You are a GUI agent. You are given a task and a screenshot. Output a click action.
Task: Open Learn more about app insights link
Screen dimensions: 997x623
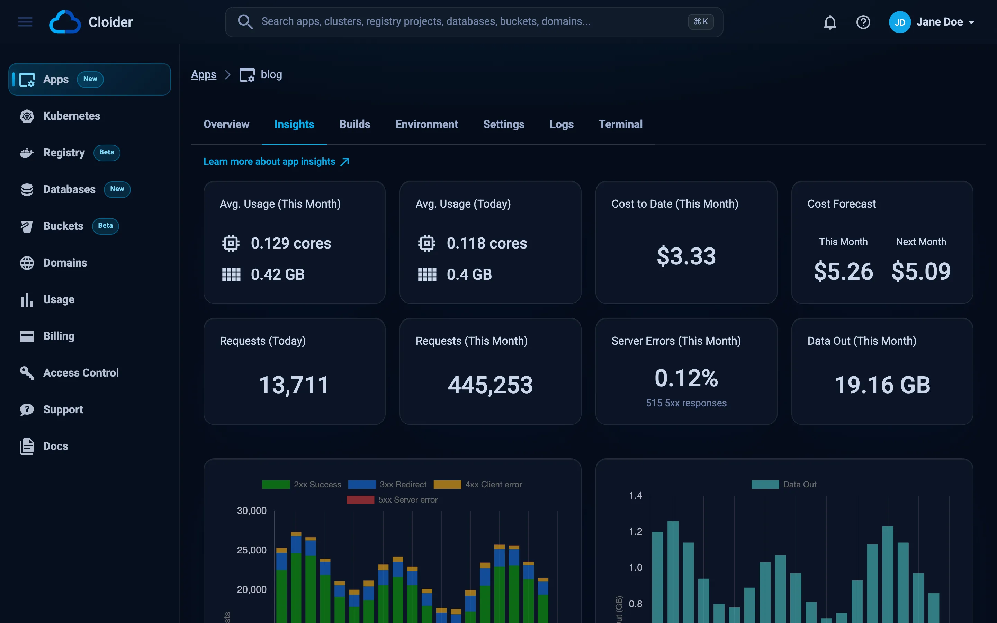[x=276, y=162]
